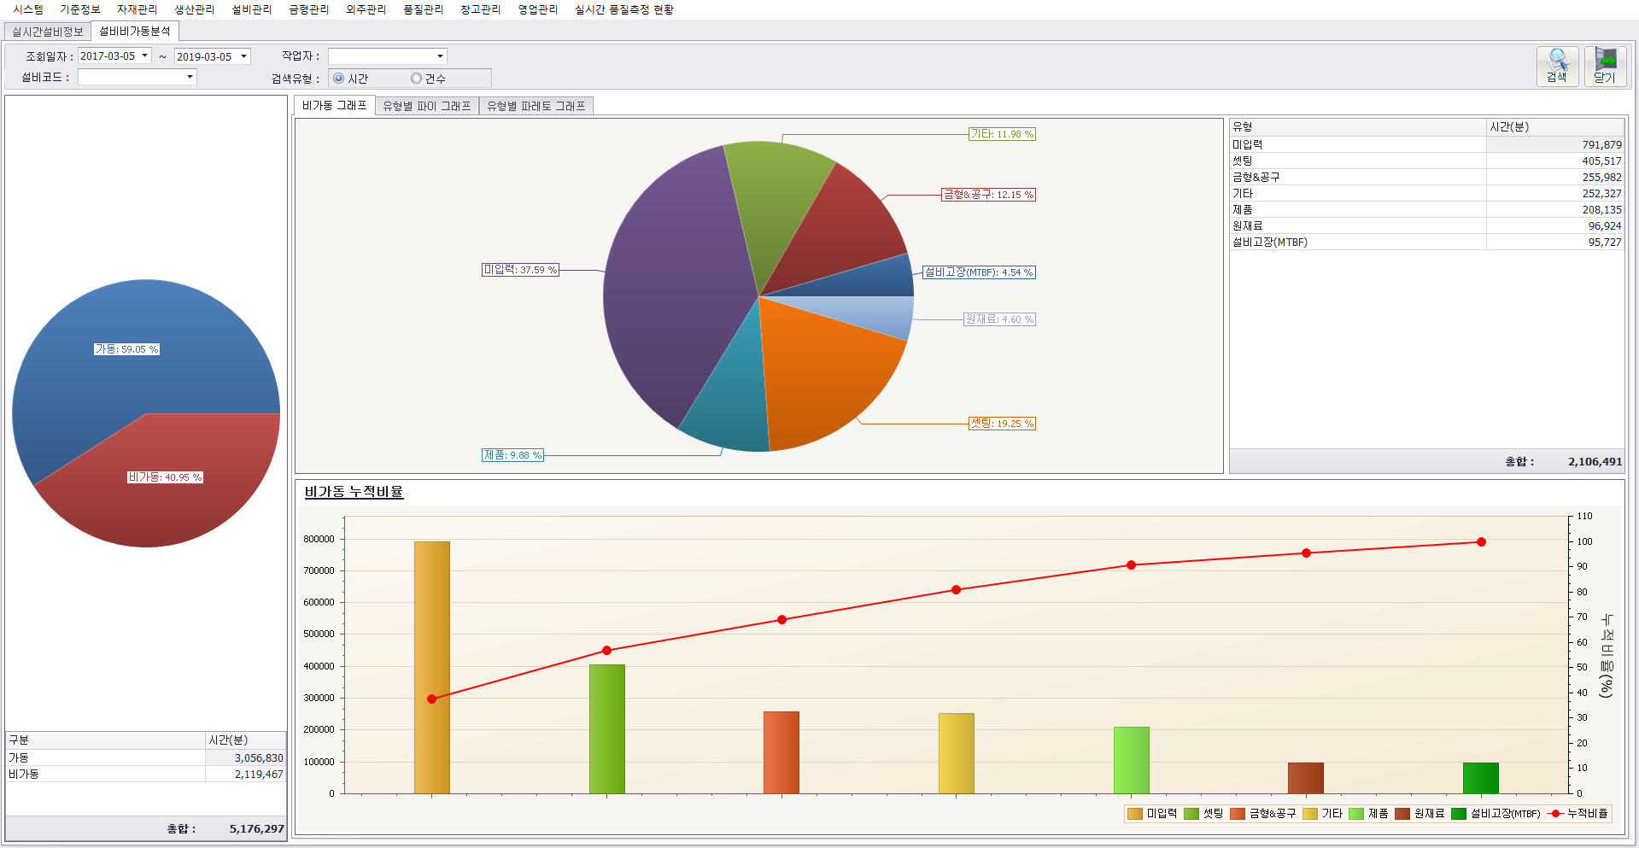Click the 금형&공구 orange legend icon
This screenshot has width=1639, height=848.
tap(1238, 814)
